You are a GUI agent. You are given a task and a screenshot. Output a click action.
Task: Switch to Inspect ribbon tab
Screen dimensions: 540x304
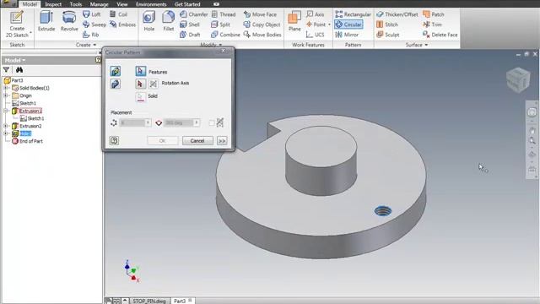point(53,4)
